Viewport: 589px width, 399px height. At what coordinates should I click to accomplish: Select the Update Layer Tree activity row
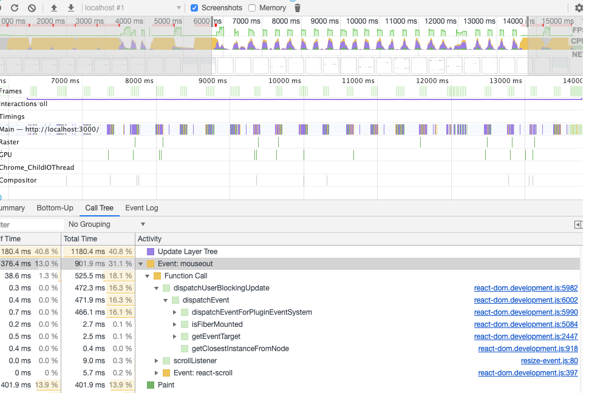pos(291,252)
